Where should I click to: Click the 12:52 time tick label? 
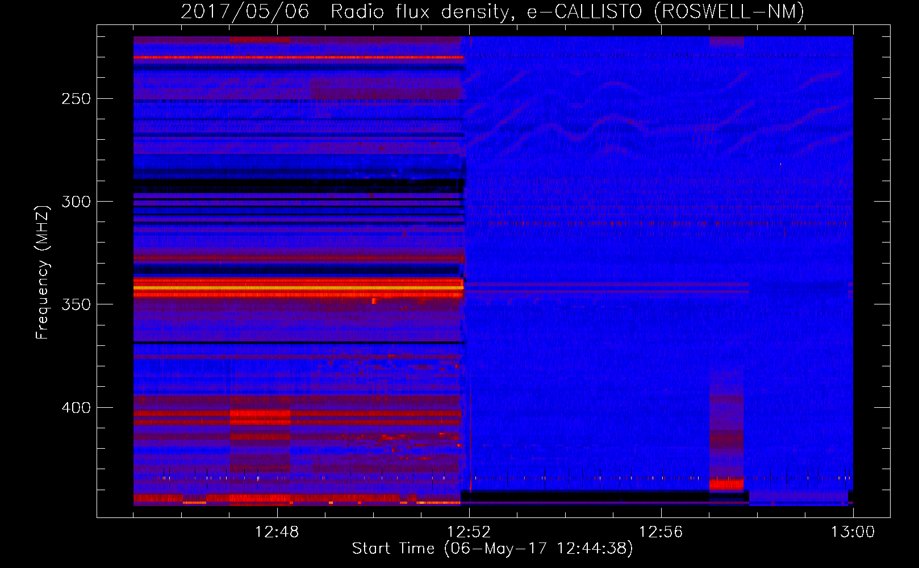[x=469, y=532]
